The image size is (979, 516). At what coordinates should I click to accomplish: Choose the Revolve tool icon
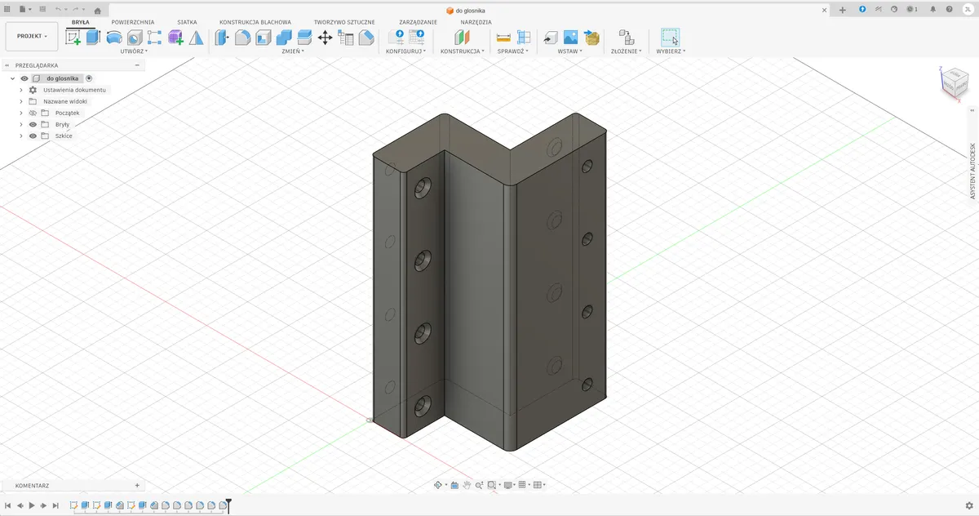114,38
